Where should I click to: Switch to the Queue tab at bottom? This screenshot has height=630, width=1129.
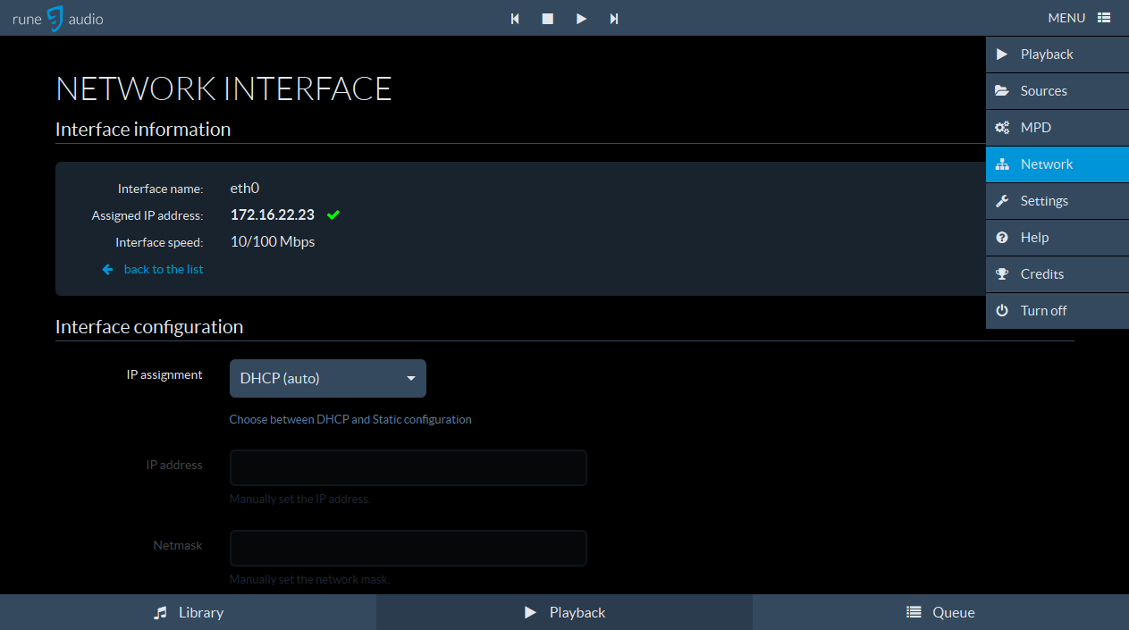tap(940, 612)
